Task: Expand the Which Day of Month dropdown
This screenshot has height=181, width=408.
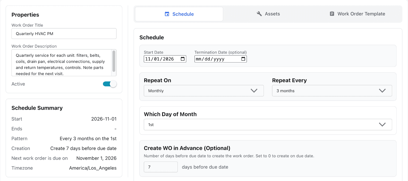Action: [268, 124]
